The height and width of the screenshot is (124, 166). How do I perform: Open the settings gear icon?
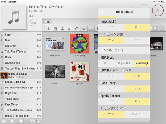point(155,28)
